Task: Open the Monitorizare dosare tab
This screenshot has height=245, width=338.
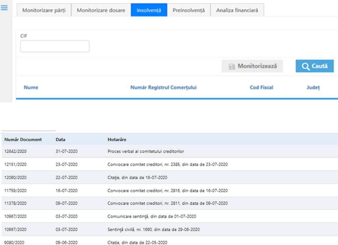Action: [101, 10]
